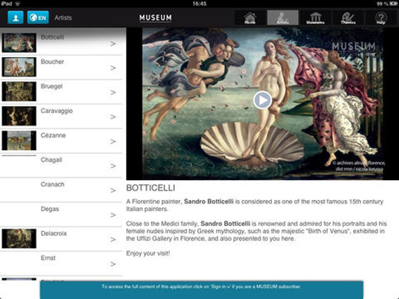The height and width of the screenshot is (299, 399).
Task: Expand the Degas row chevron
Action: pyautogui.click(x=113, y=215)
